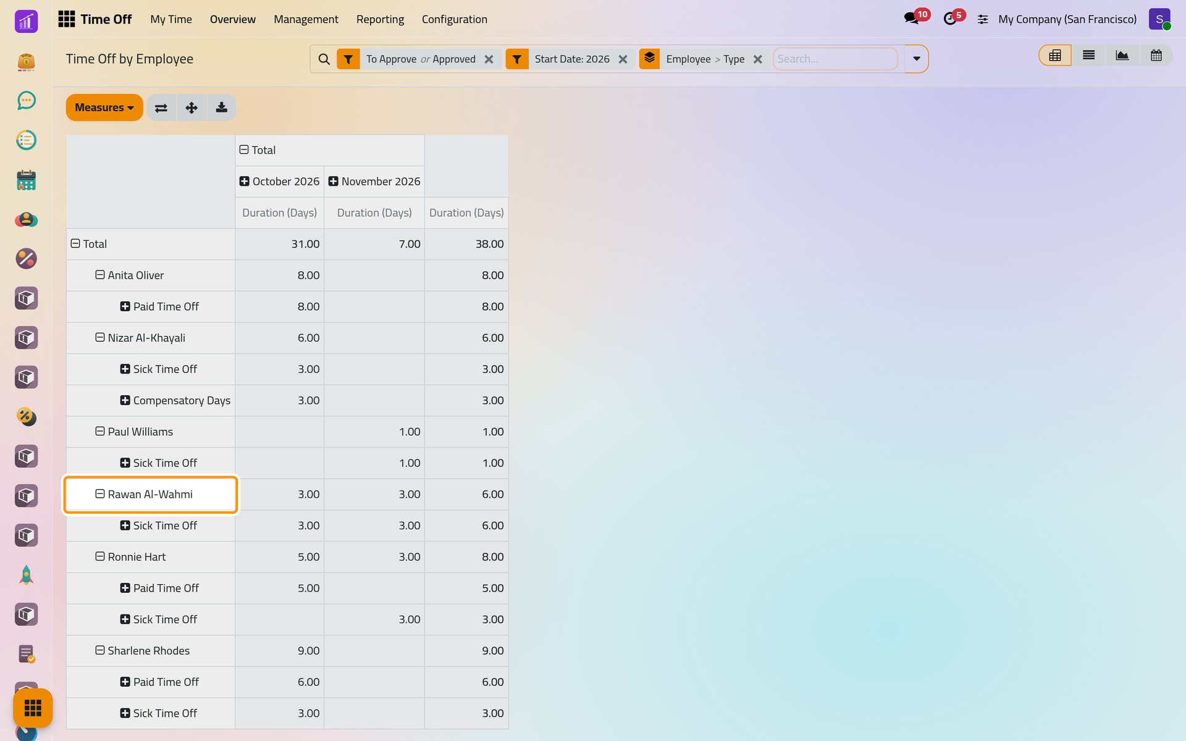Screen dimensions: 1186x741
Task: Click the expand all arrows icon
Action: point(191,107)
